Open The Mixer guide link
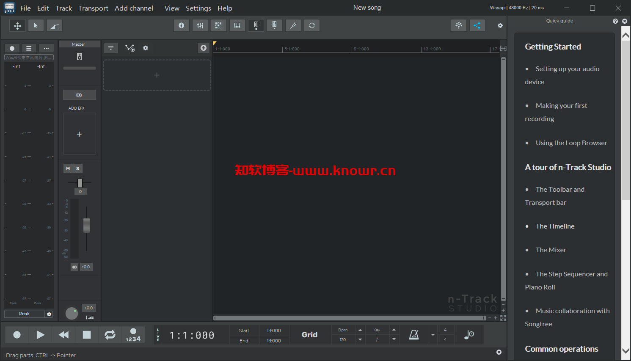 coord(551,250)
